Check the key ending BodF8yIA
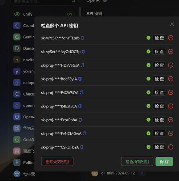179x181 pixels. [x=159, y=79]
